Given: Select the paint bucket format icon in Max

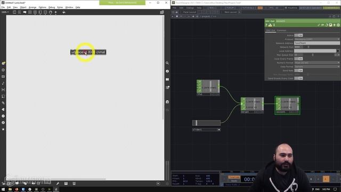Looking at the screenshot, I should 64,12.
